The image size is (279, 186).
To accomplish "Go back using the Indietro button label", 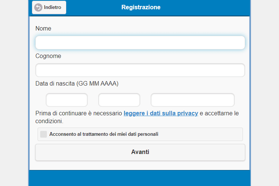I will [52, 7].
